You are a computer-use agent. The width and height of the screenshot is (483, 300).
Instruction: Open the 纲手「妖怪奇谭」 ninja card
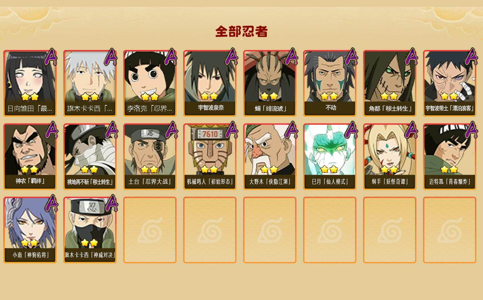point(390,157)
